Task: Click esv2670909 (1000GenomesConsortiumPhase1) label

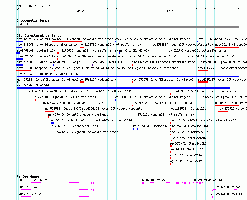Action: (x=203, y=120)
